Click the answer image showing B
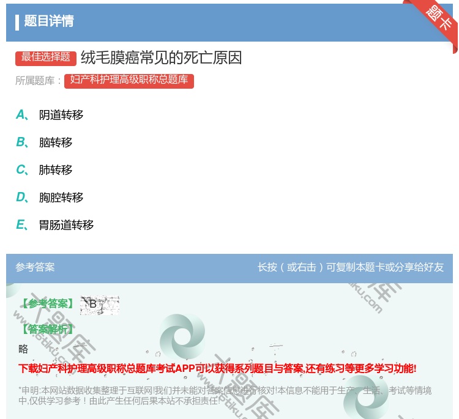The image size is (459, 419). (x=100, y=305)
